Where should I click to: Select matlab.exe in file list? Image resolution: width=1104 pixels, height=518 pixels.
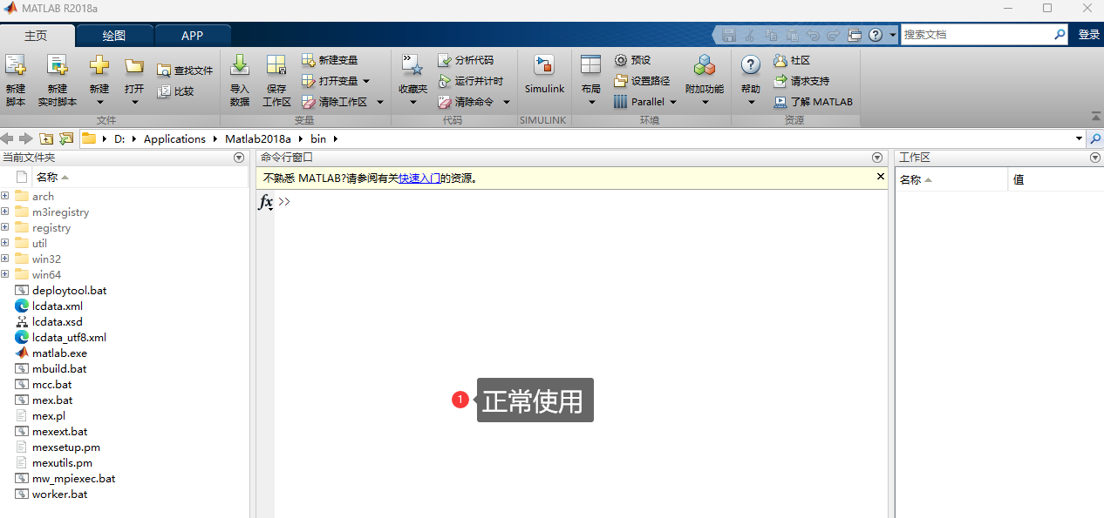point(59,353)
